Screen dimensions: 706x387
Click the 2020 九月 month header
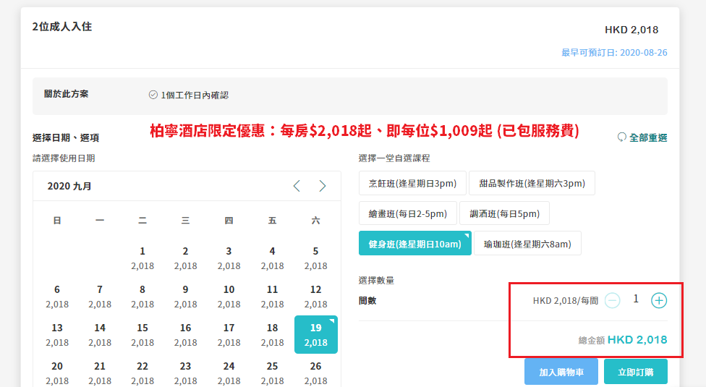(69, 186)
